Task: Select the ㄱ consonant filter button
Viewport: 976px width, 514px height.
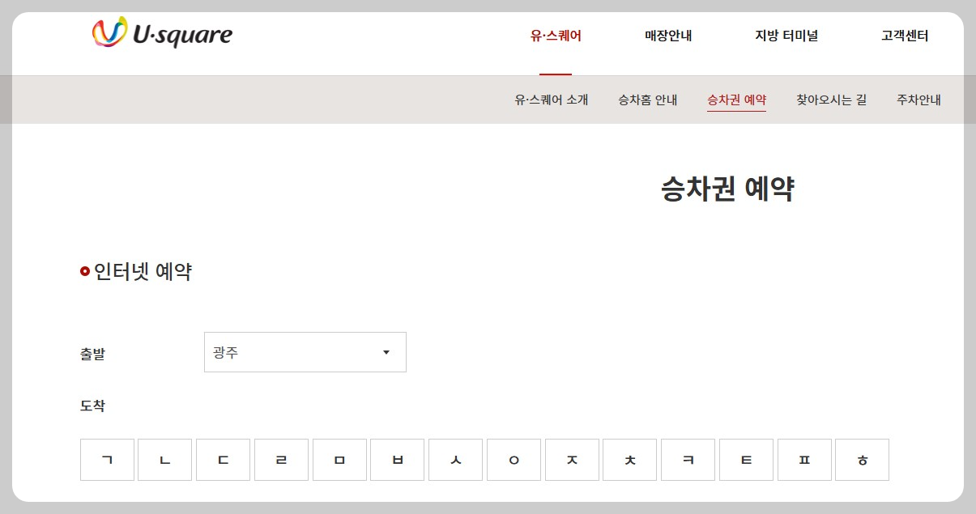Action: (x=107, y=459)
